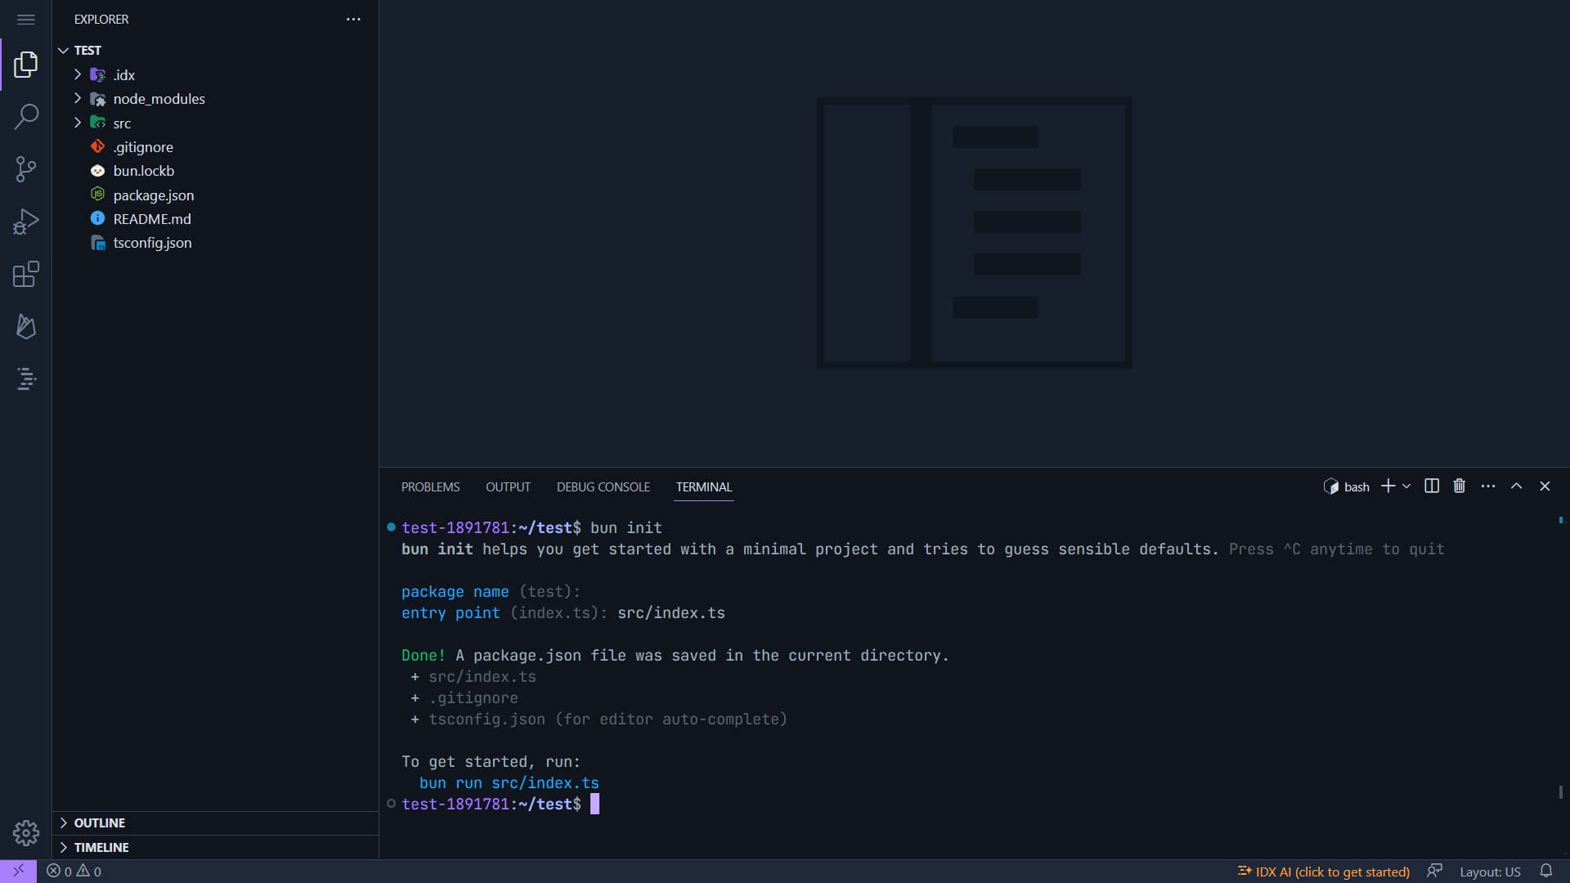Open the hamburger application menu

click(26, 20)
